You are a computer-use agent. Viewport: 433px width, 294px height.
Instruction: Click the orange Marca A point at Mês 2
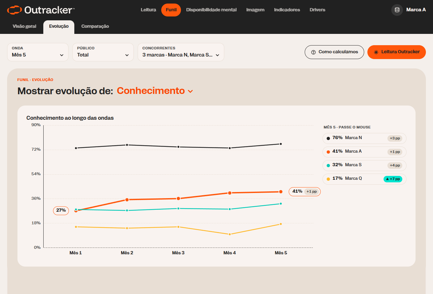[x=127, y=200]
